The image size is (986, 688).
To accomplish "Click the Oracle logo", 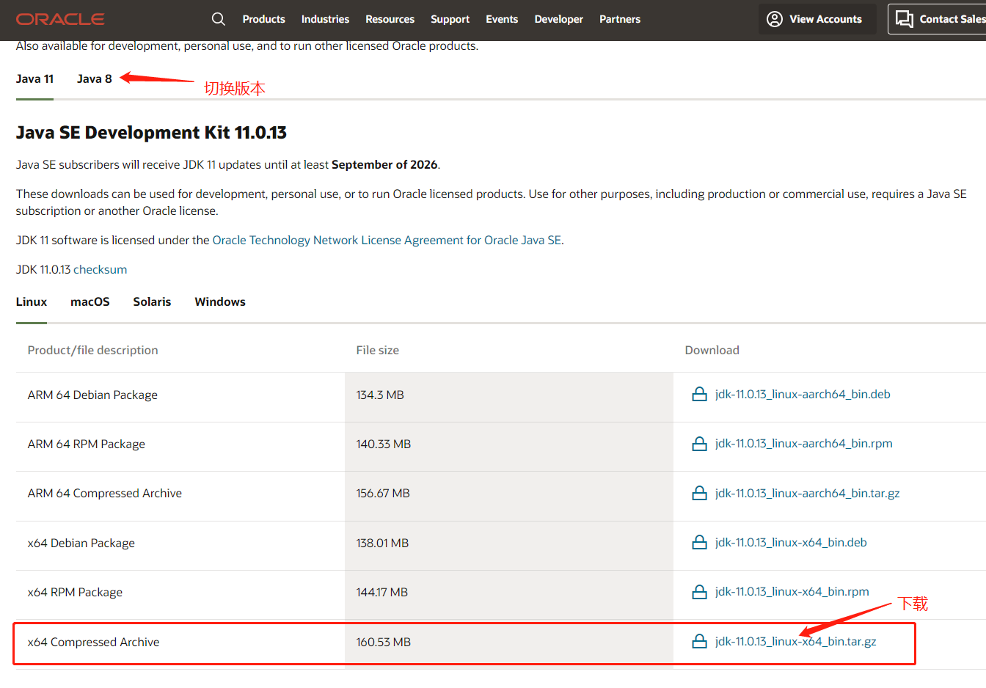I will pos(60,19).
